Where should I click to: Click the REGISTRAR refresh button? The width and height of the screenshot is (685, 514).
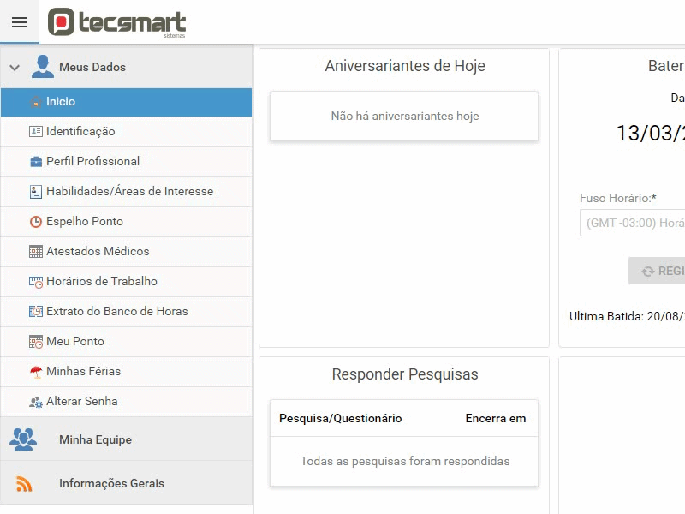click(657, 271)
